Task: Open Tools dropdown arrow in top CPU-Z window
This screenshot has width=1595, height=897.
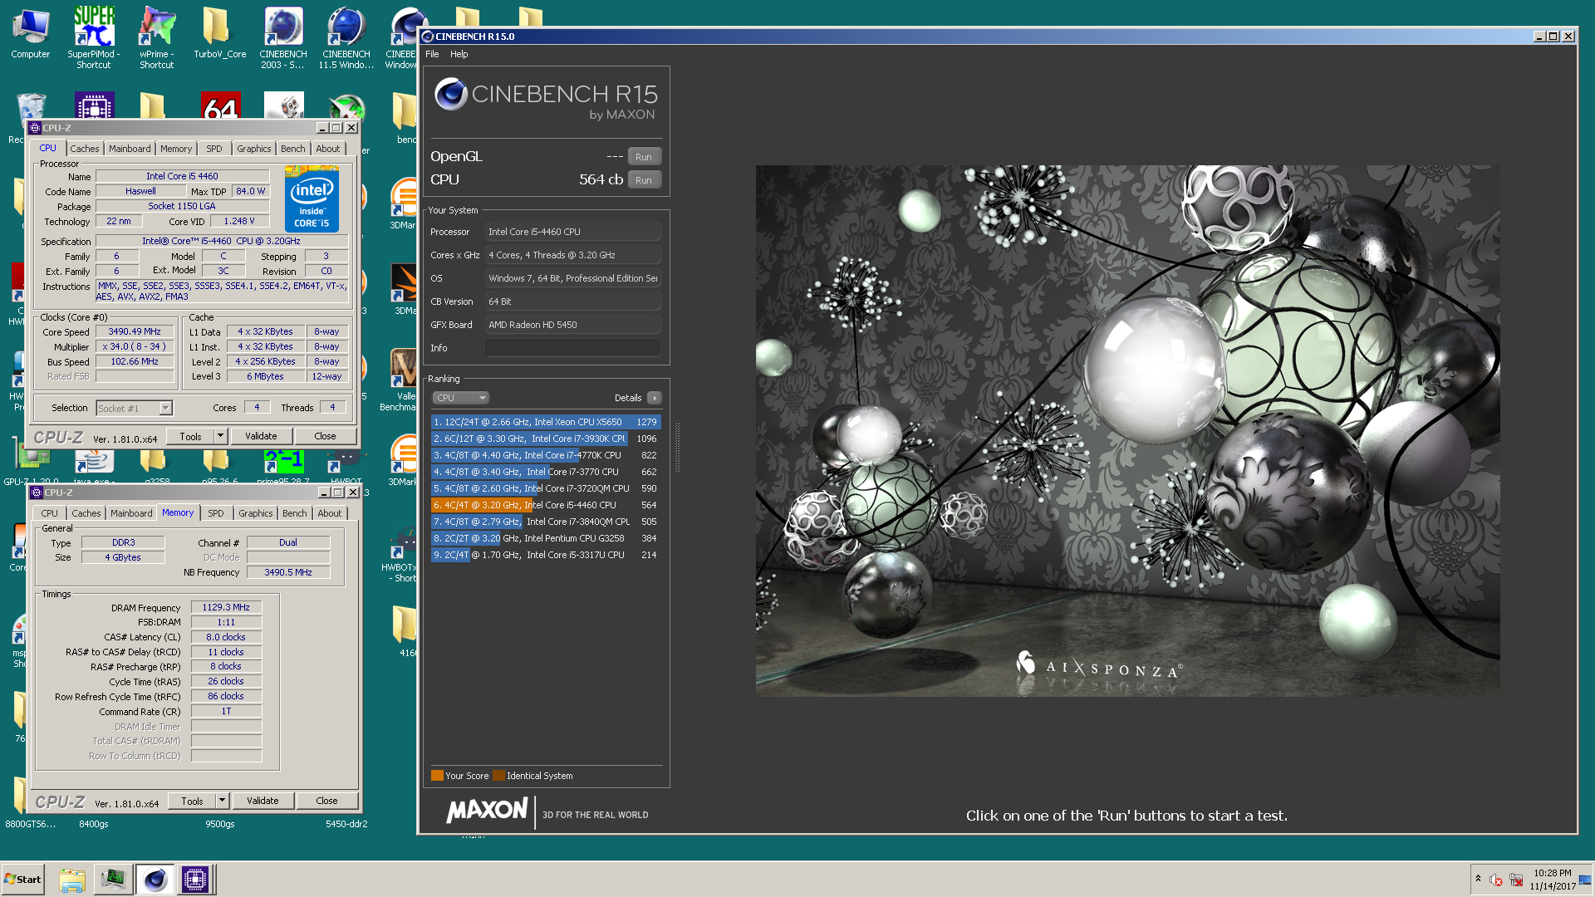Action: pyautogui.click(x=220, y=436)
